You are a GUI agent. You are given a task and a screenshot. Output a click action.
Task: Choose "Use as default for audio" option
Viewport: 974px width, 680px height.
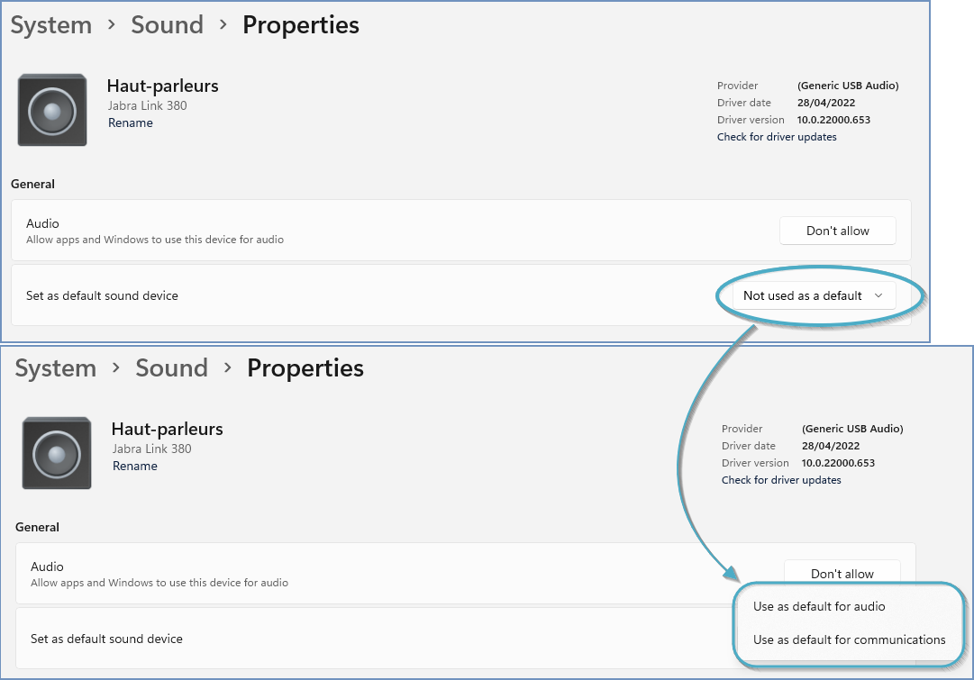[819, 606]
